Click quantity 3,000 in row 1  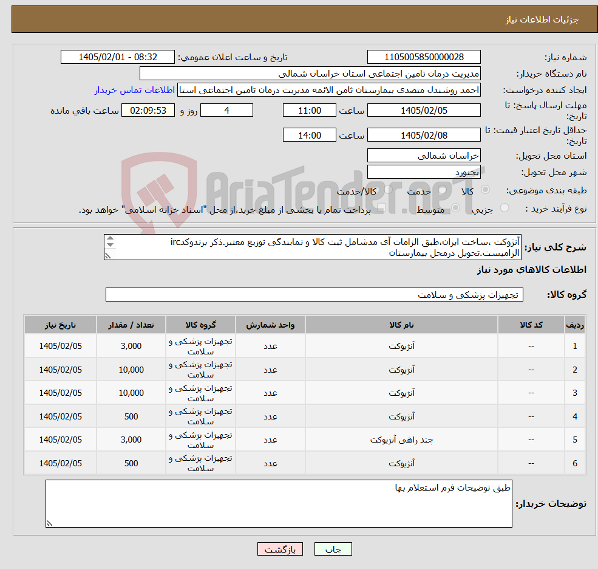coord(131,346)
